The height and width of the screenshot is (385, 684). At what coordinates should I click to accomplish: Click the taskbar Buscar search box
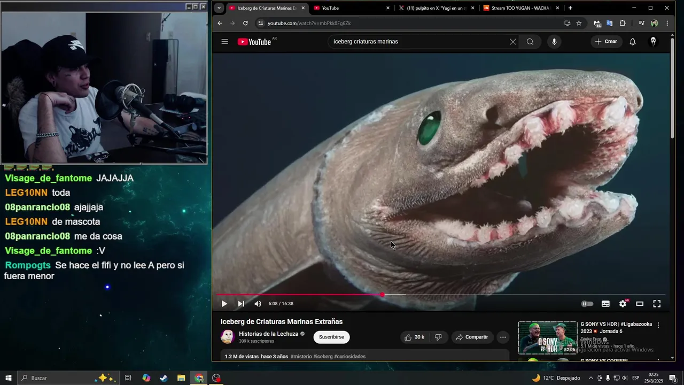click(x=68, y=378)
